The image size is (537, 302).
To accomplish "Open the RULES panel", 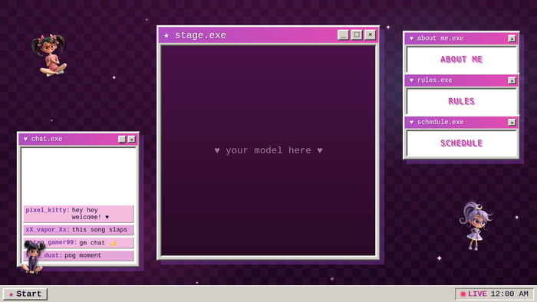I will tap(461, 101).
